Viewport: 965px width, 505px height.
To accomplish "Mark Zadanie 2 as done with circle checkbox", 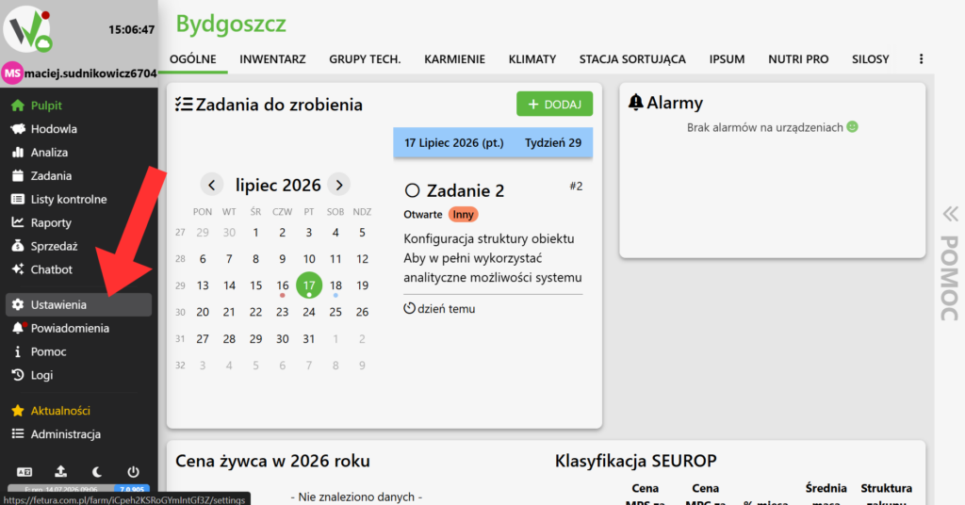I will (413, 190).
